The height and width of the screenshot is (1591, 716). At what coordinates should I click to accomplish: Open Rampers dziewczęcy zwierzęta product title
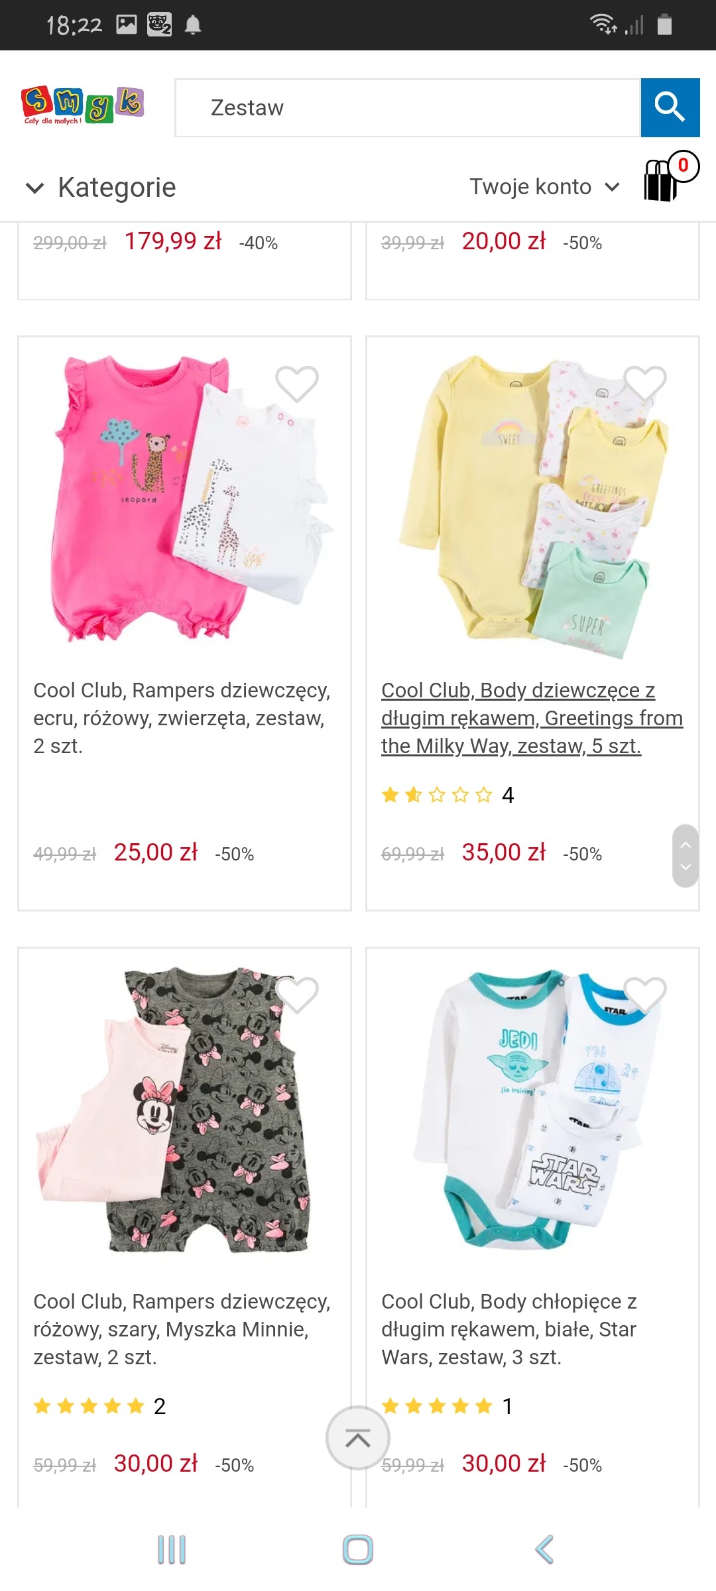pyautogui.click(x=182, y=718)
